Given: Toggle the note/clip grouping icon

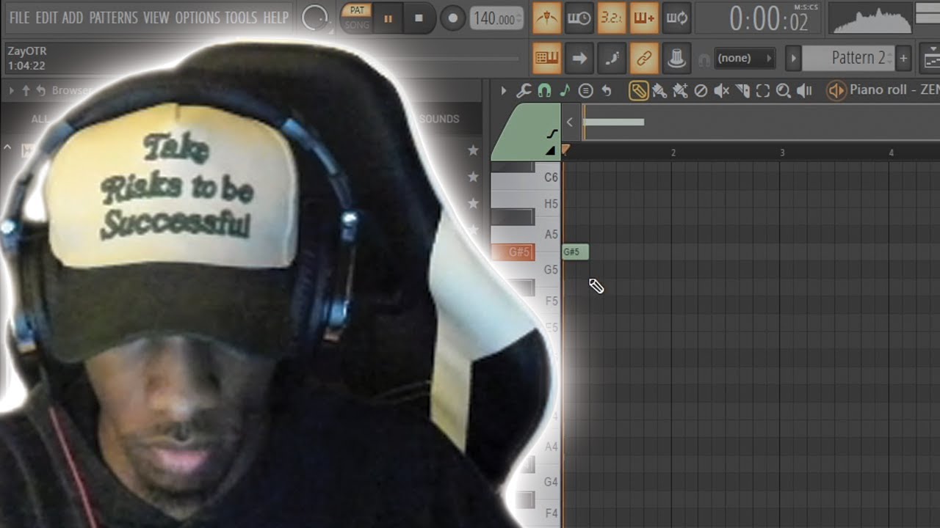Looking at the screenshot, I should tap(611, 58).
